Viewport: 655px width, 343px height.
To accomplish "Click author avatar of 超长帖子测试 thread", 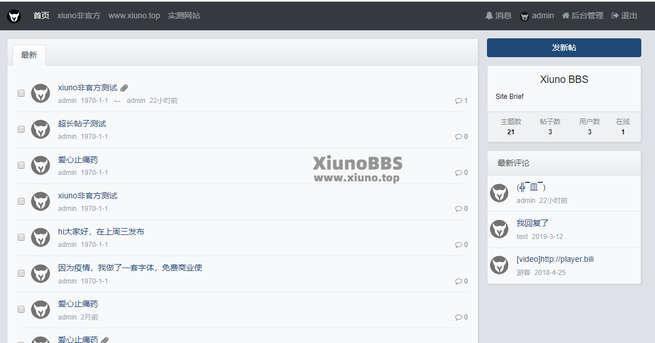I will 41,130.
